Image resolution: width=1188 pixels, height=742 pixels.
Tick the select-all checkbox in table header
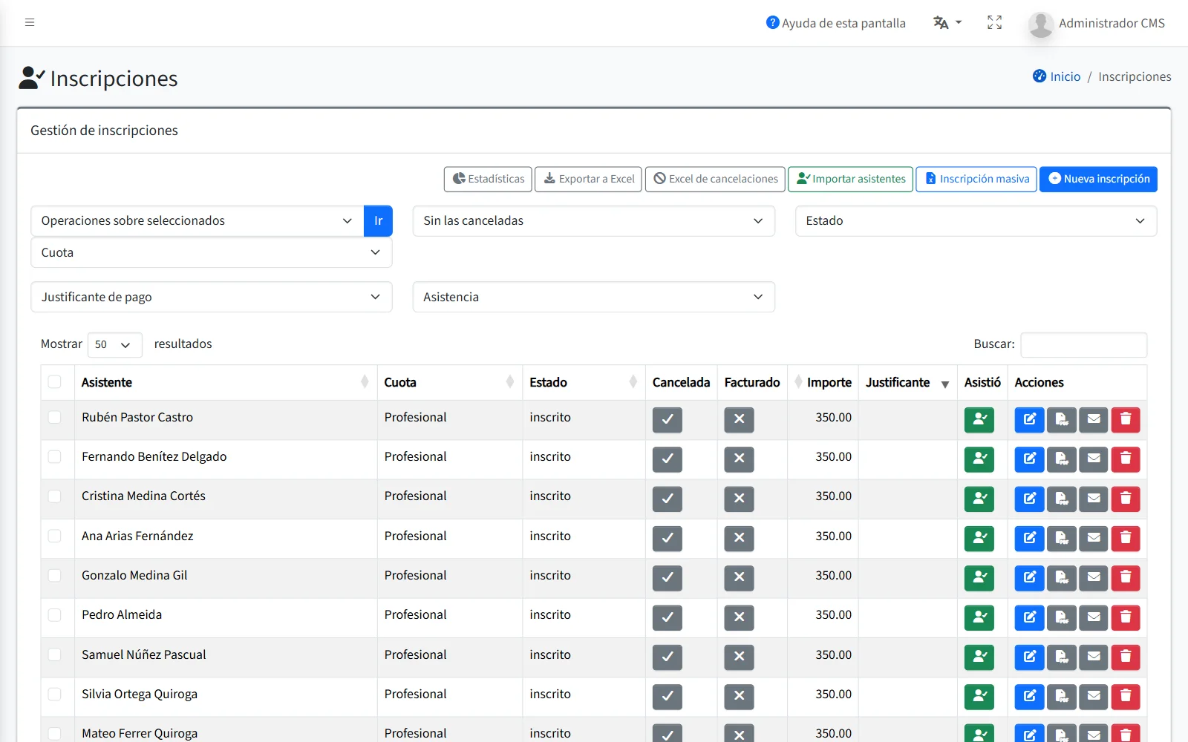pos(54,382)
